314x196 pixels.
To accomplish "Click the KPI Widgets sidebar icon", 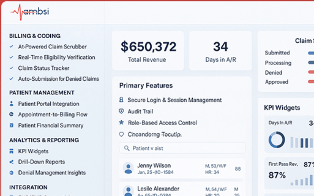I will pos(11,151).
